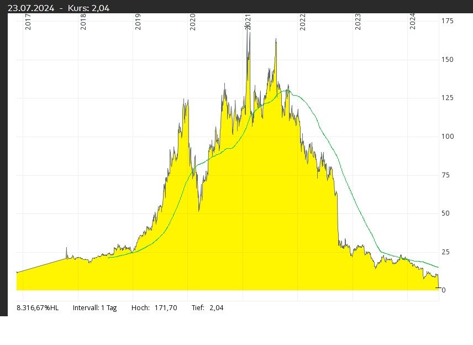This screenshot has width=473, height=345.
Task: Click the 2017 year label on the time axis
Action: (x=29, y=23)
